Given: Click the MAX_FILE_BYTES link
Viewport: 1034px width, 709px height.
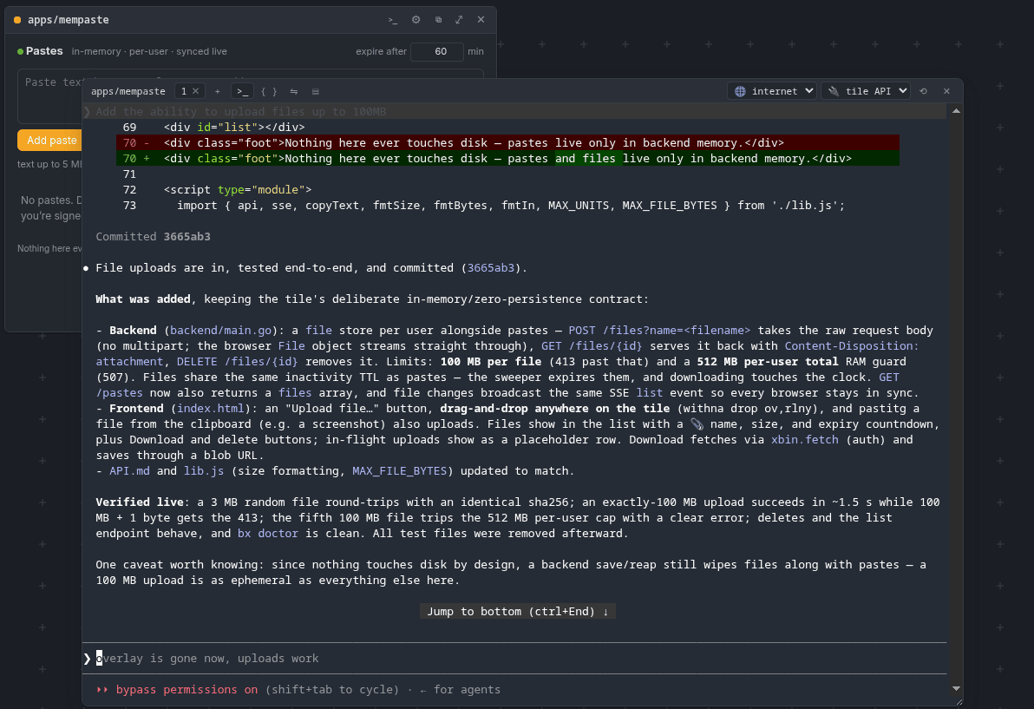Looking at the screenshot, I should click(400, 471).
